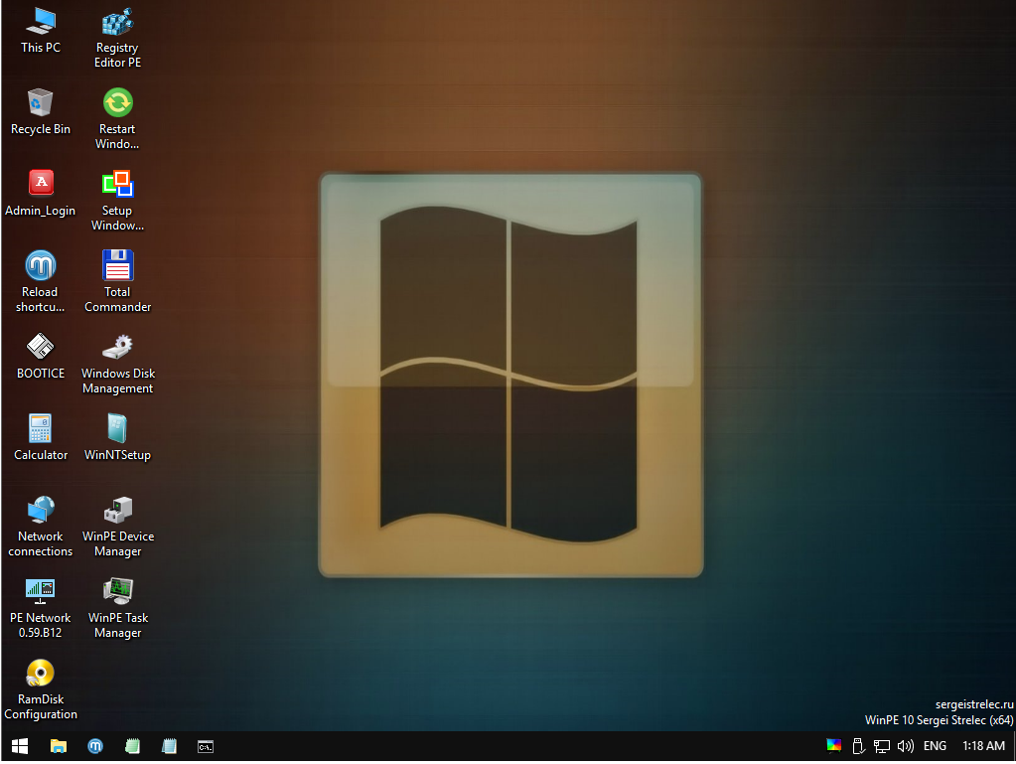Open the WinPE Device Manager shortcut
The height and width of the screenshot is (764, 1016).
(x=117, y=510)
